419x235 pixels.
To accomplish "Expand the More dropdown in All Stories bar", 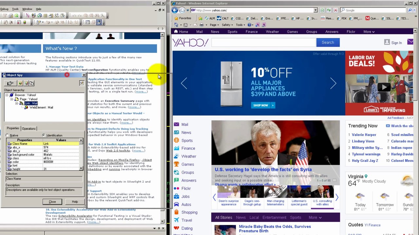I will pyautogui.click(x=315, y=217).
